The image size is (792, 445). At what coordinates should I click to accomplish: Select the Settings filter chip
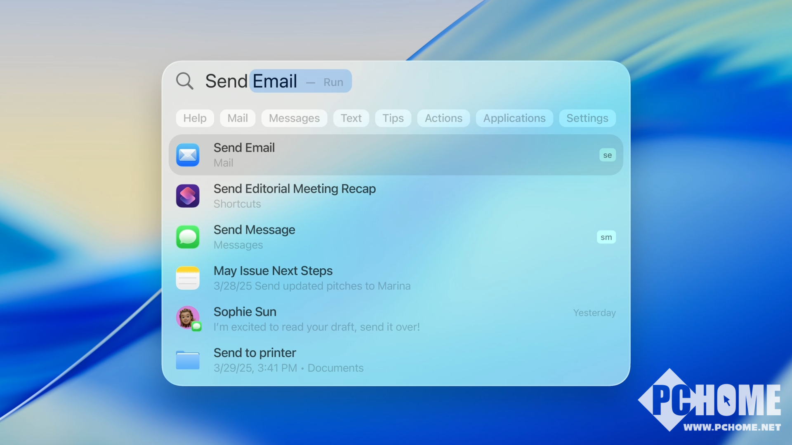(587, 118)
